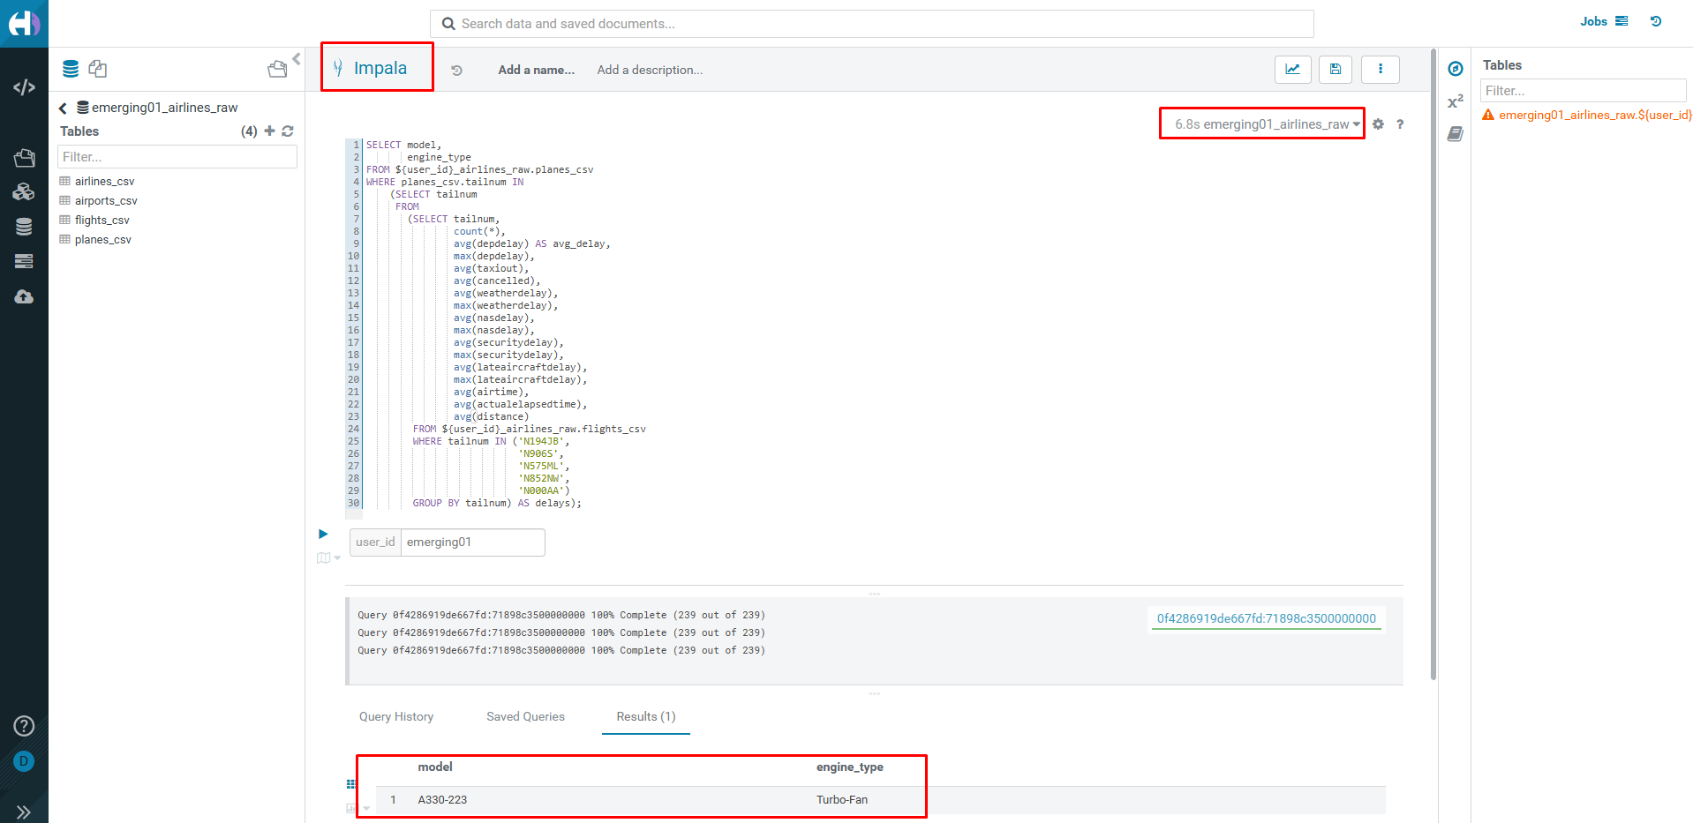This screenshot has width=1693, height=823.
Task: Open the Language Reference book icon
Action: (x=1456, y=134)
